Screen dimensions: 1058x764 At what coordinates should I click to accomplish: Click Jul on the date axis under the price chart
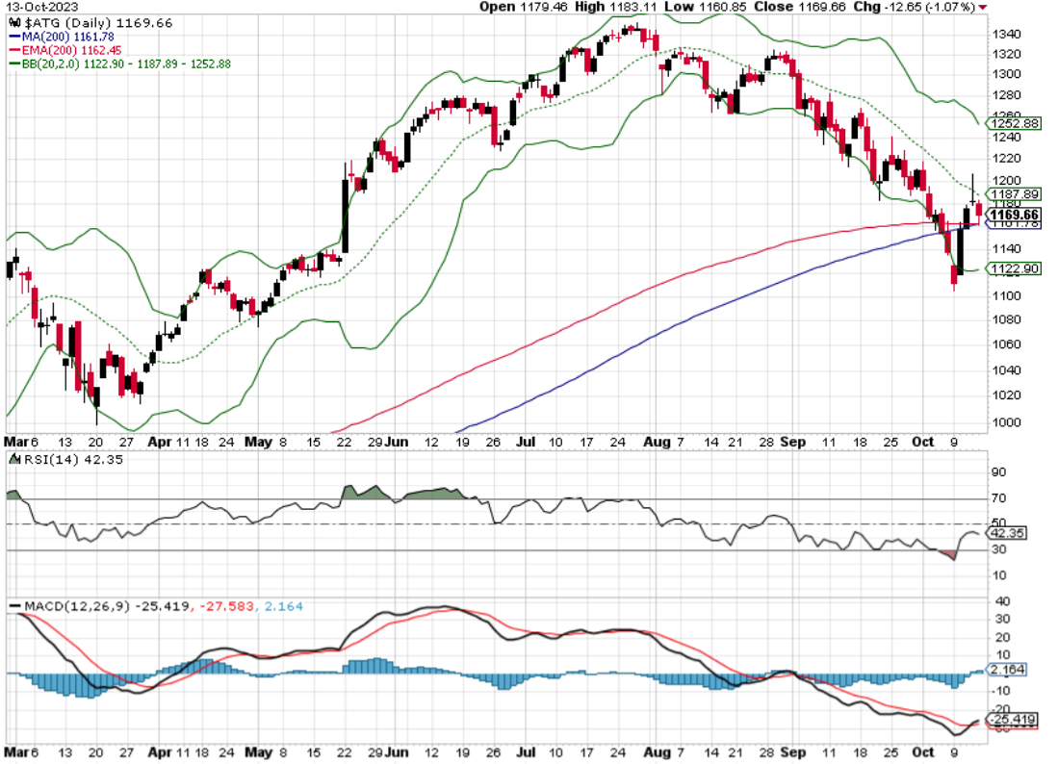coord(526,443)
